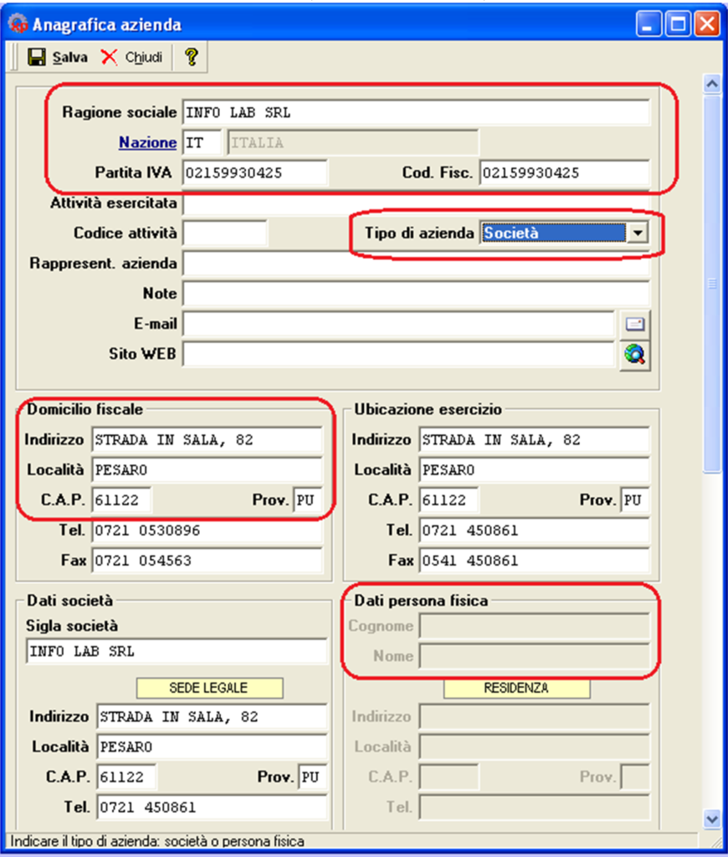Click the envelope icon beside E-mail field
728x857 pixels.
click(635, 325)
